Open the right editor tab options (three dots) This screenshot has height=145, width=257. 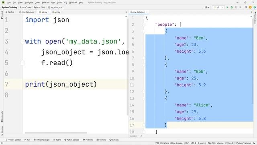(251, 12)
